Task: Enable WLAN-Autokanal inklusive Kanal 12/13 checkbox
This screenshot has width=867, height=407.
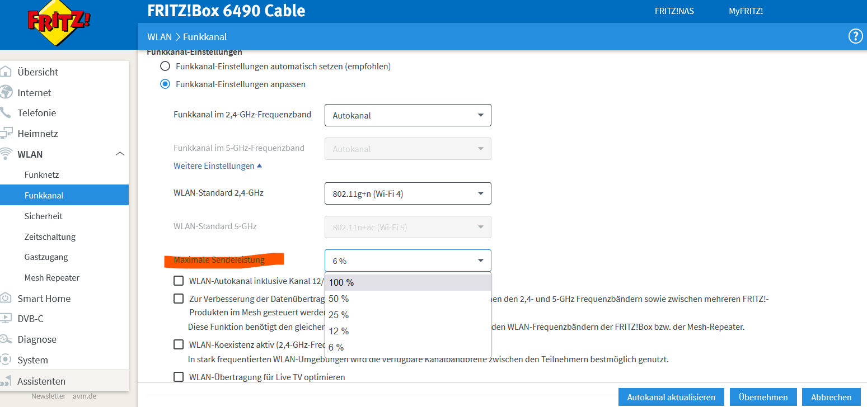Action: click(179, 281)
